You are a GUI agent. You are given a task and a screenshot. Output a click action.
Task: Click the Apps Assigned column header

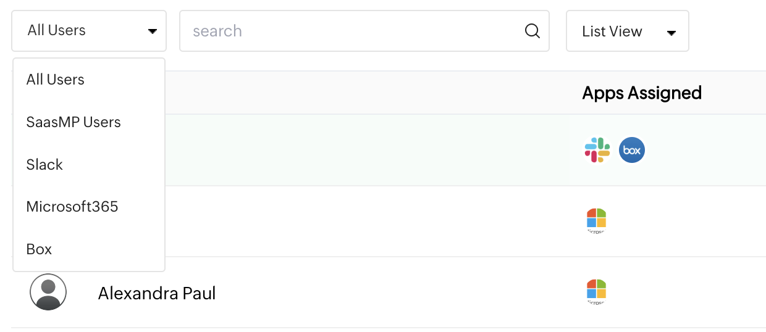(642, 93)
